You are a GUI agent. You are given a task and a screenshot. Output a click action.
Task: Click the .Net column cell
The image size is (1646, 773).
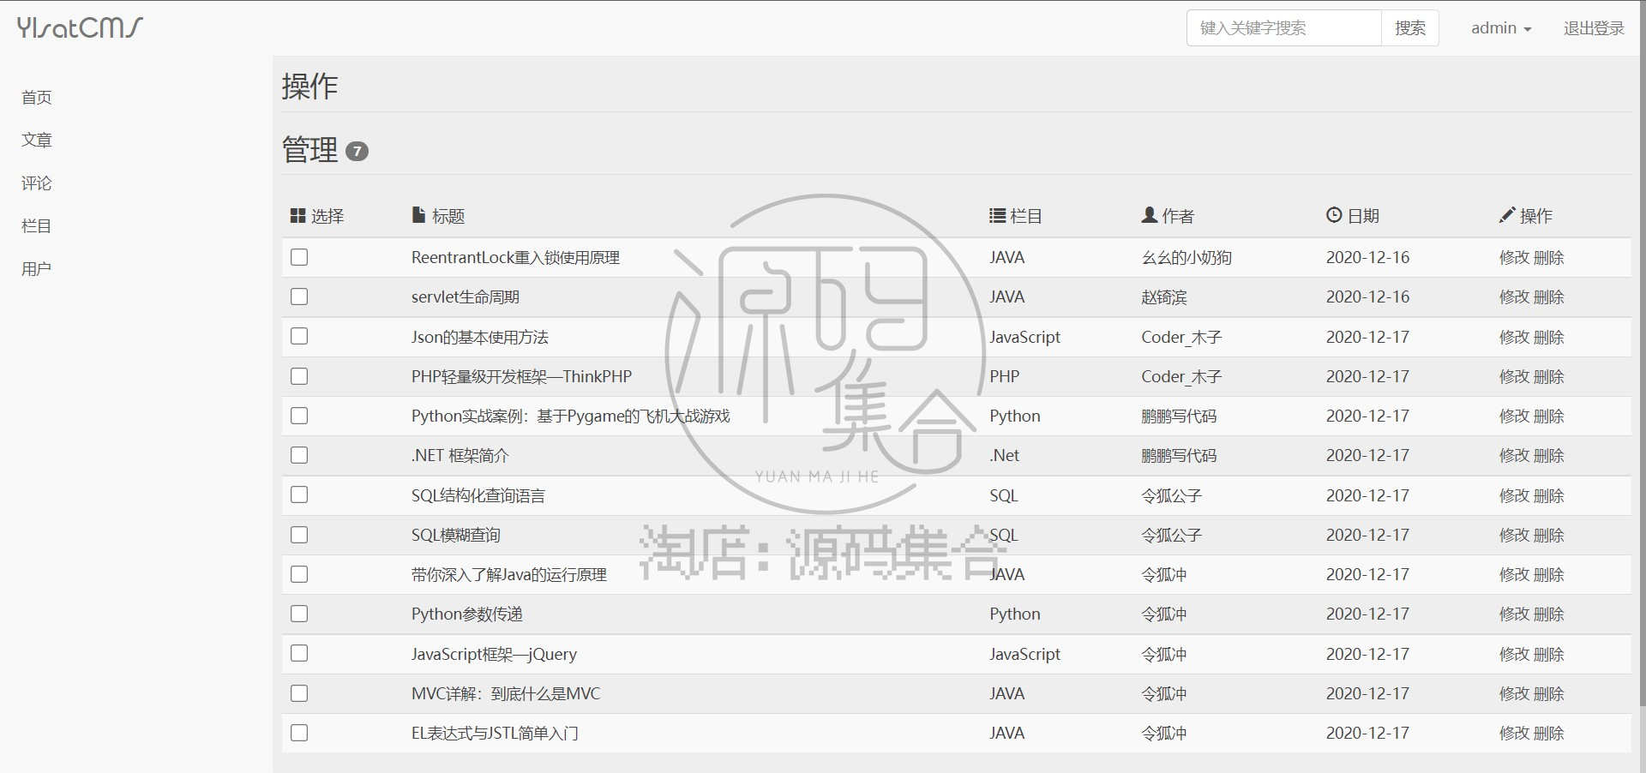(1004, 456)
